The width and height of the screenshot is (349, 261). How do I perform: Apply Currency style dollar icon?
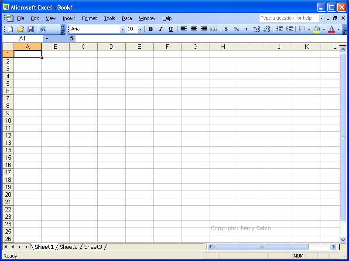(226, 29)
